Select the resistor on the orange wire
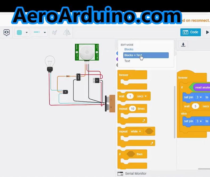The image size is (210, 177). pos(68,76)
